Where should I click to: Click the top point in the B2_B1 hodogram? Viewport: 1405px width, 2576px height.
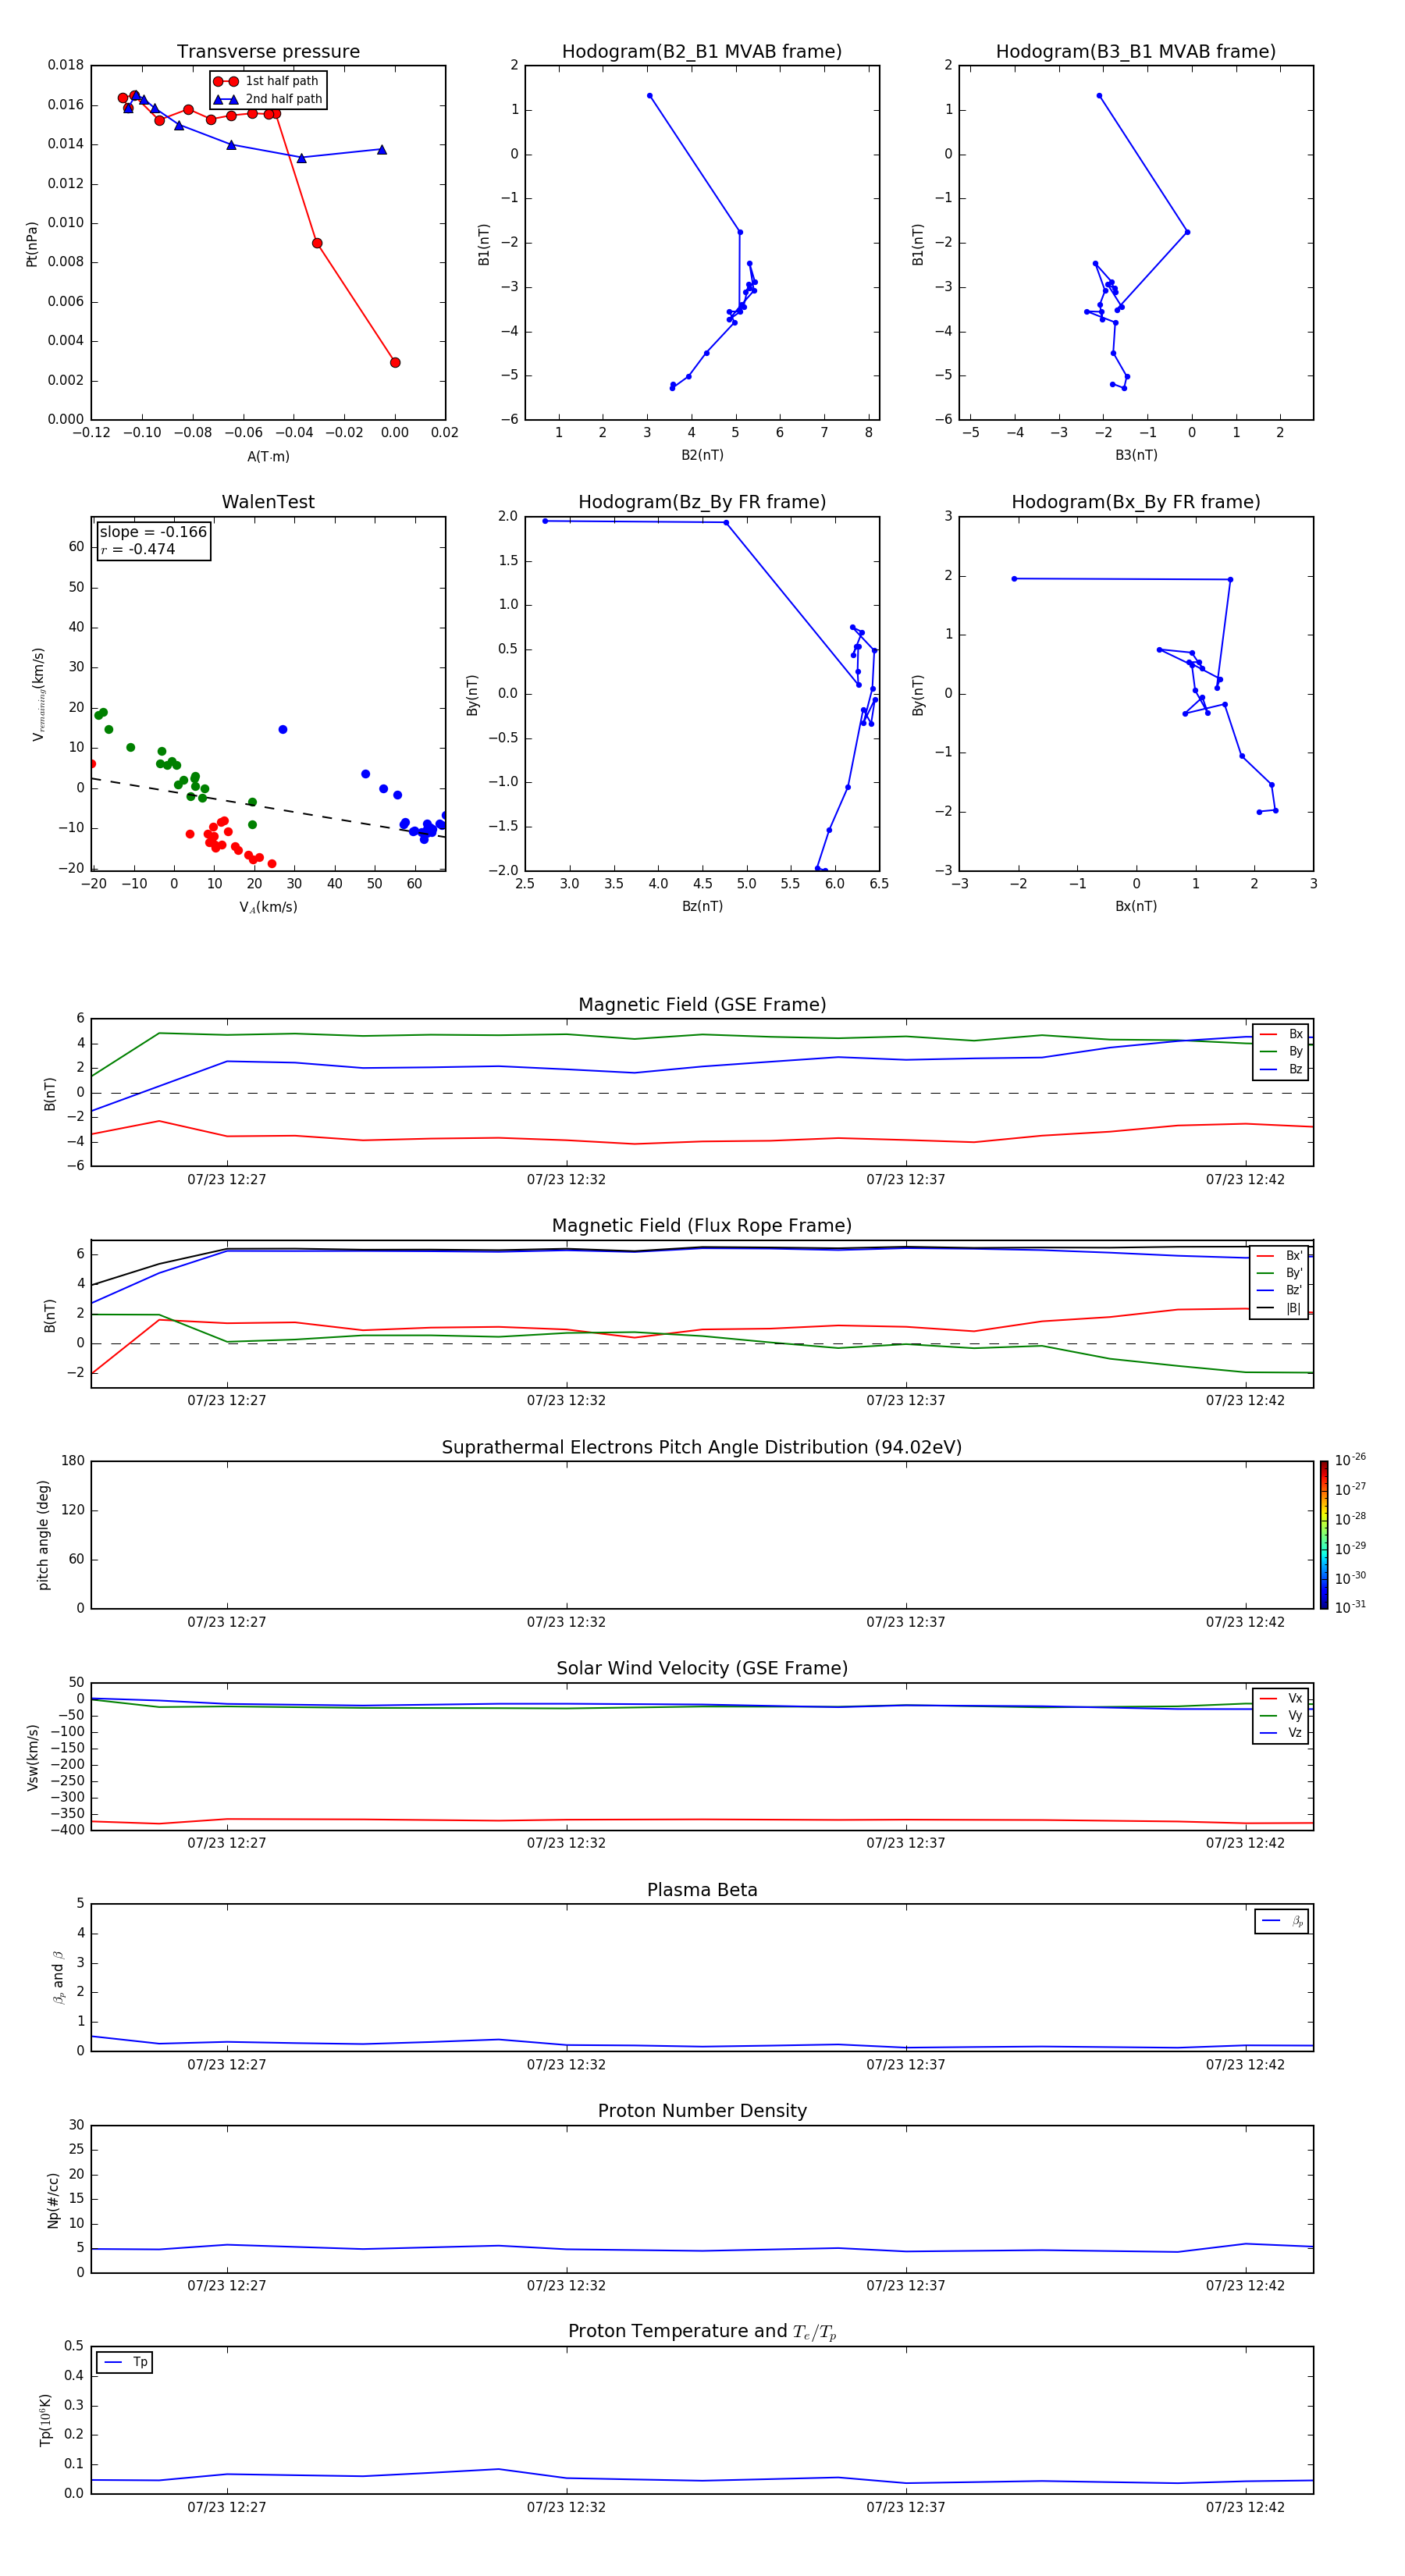[x=650, y=96]
